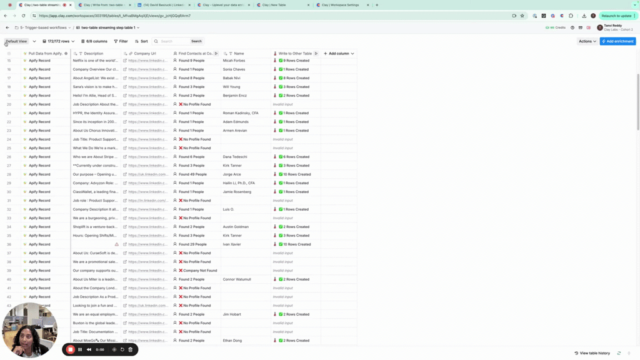Stop the screen recording with the red button
The height and width of the screenshot is (360, 640).
coord(71,349)
